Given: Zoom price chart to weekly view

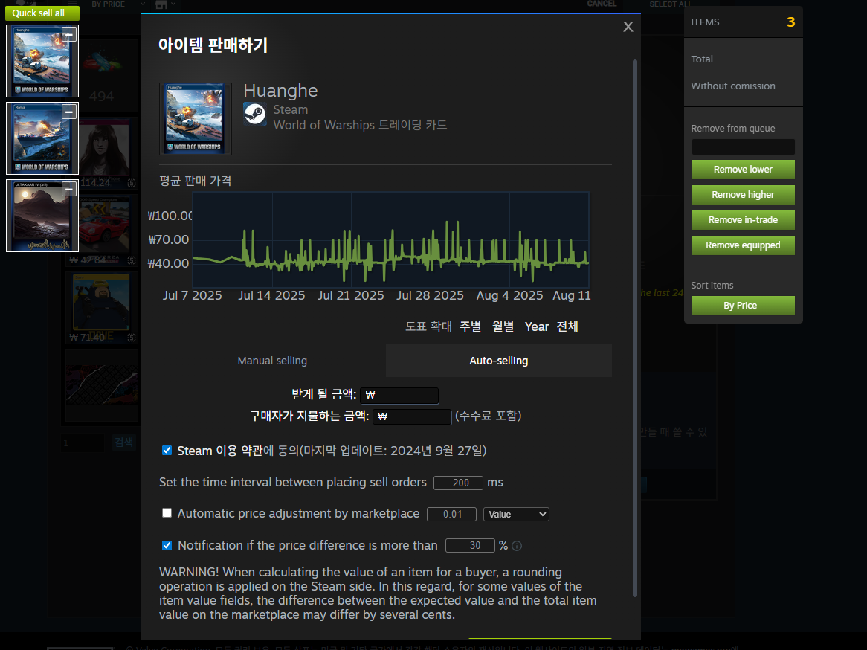Looking at the screenshot, I should point(471,326).
